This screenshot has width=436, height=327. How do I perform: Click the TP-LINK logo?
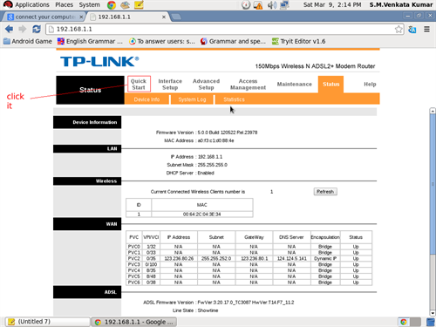pyautogui.click(x=99, y=61)
